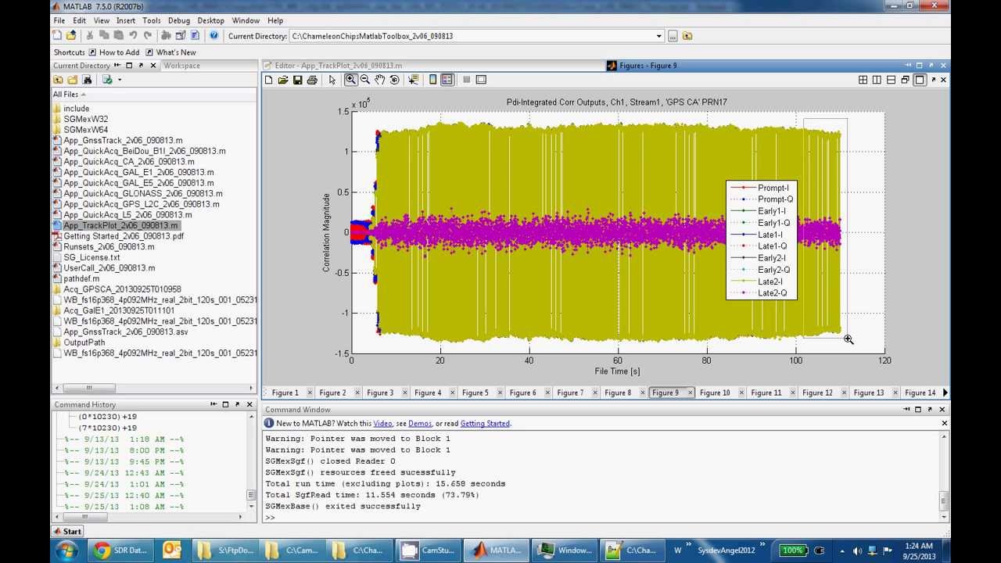Float the figures layout icon

click(905, 80)
